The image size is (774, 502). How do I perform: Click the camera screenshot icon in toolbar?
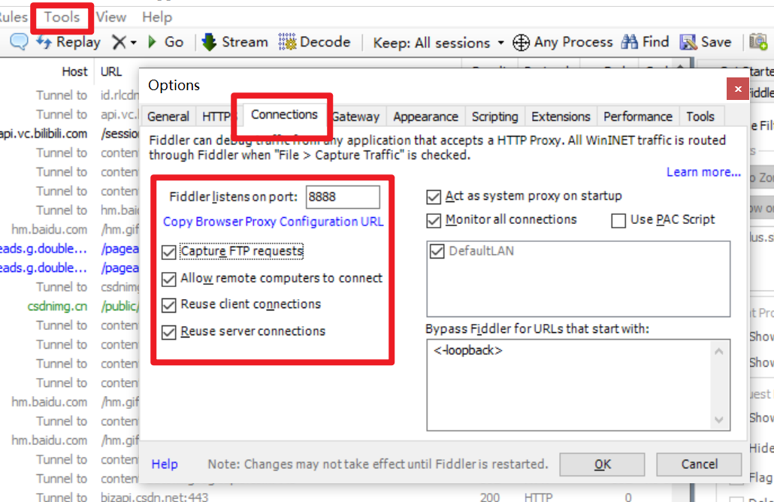[758, 42]
